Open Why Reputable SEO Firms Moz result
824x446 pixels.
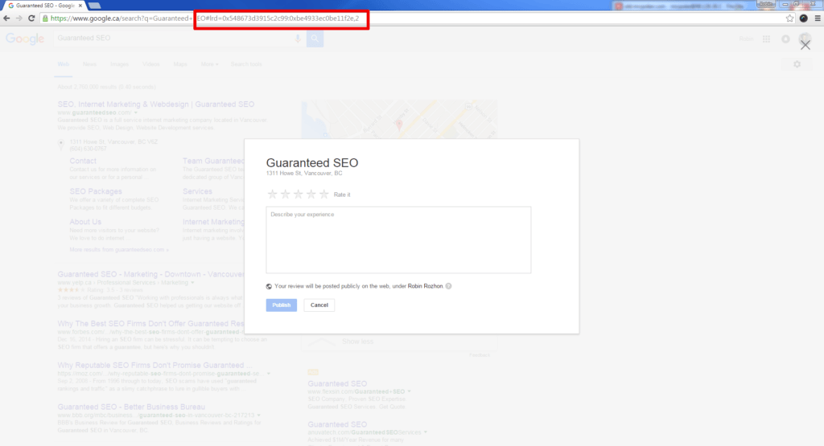click(x=155, y=365)
